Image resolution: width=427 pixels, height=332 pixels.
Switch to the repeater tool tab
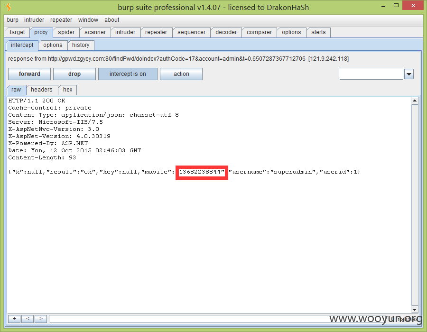coord(156,32)
